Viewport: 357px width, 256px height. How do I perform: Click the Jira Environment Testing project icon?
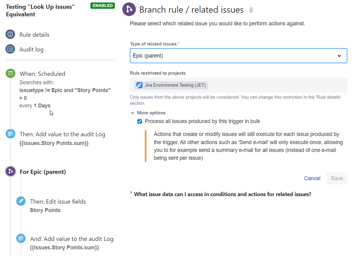pos(139,85)
